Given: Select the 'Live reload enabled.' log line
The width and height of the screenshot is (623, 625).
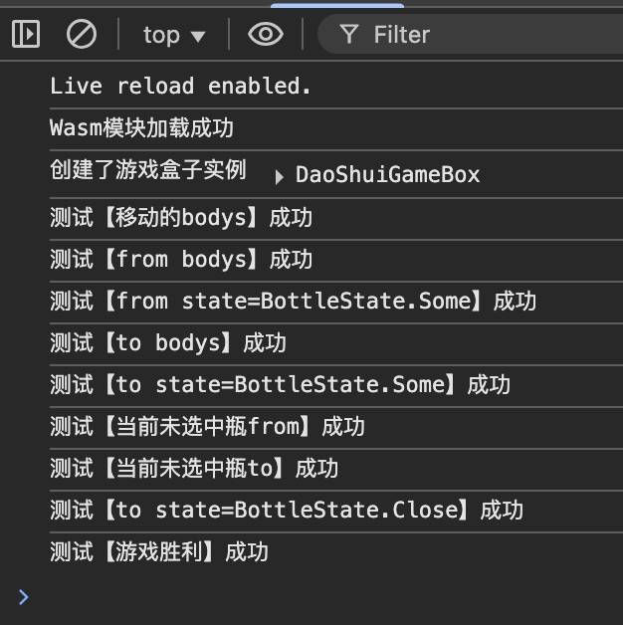Looking at the screenshot, I should [x=180, y=87].
